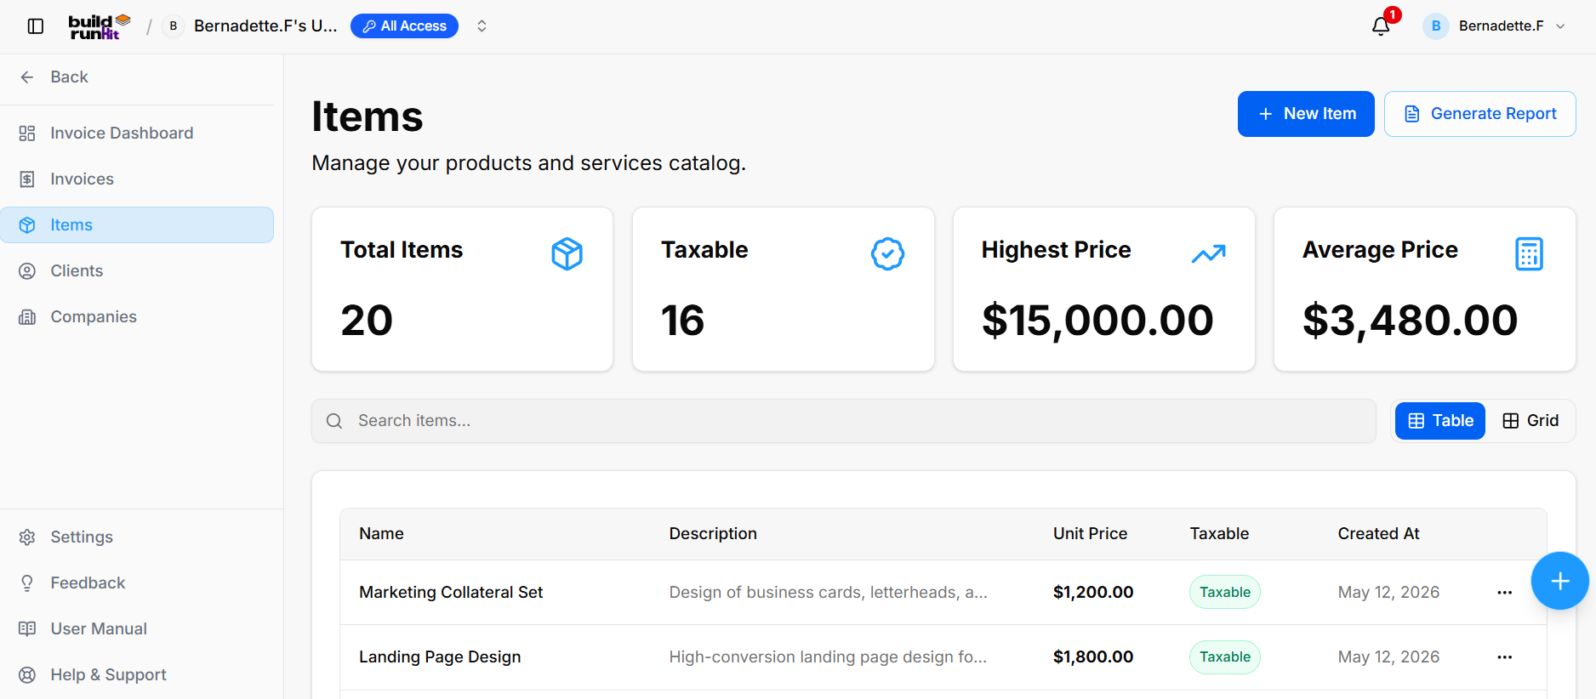Open the Clients section
Screen dimensions: 1596x699
click(x=137, y=271)
